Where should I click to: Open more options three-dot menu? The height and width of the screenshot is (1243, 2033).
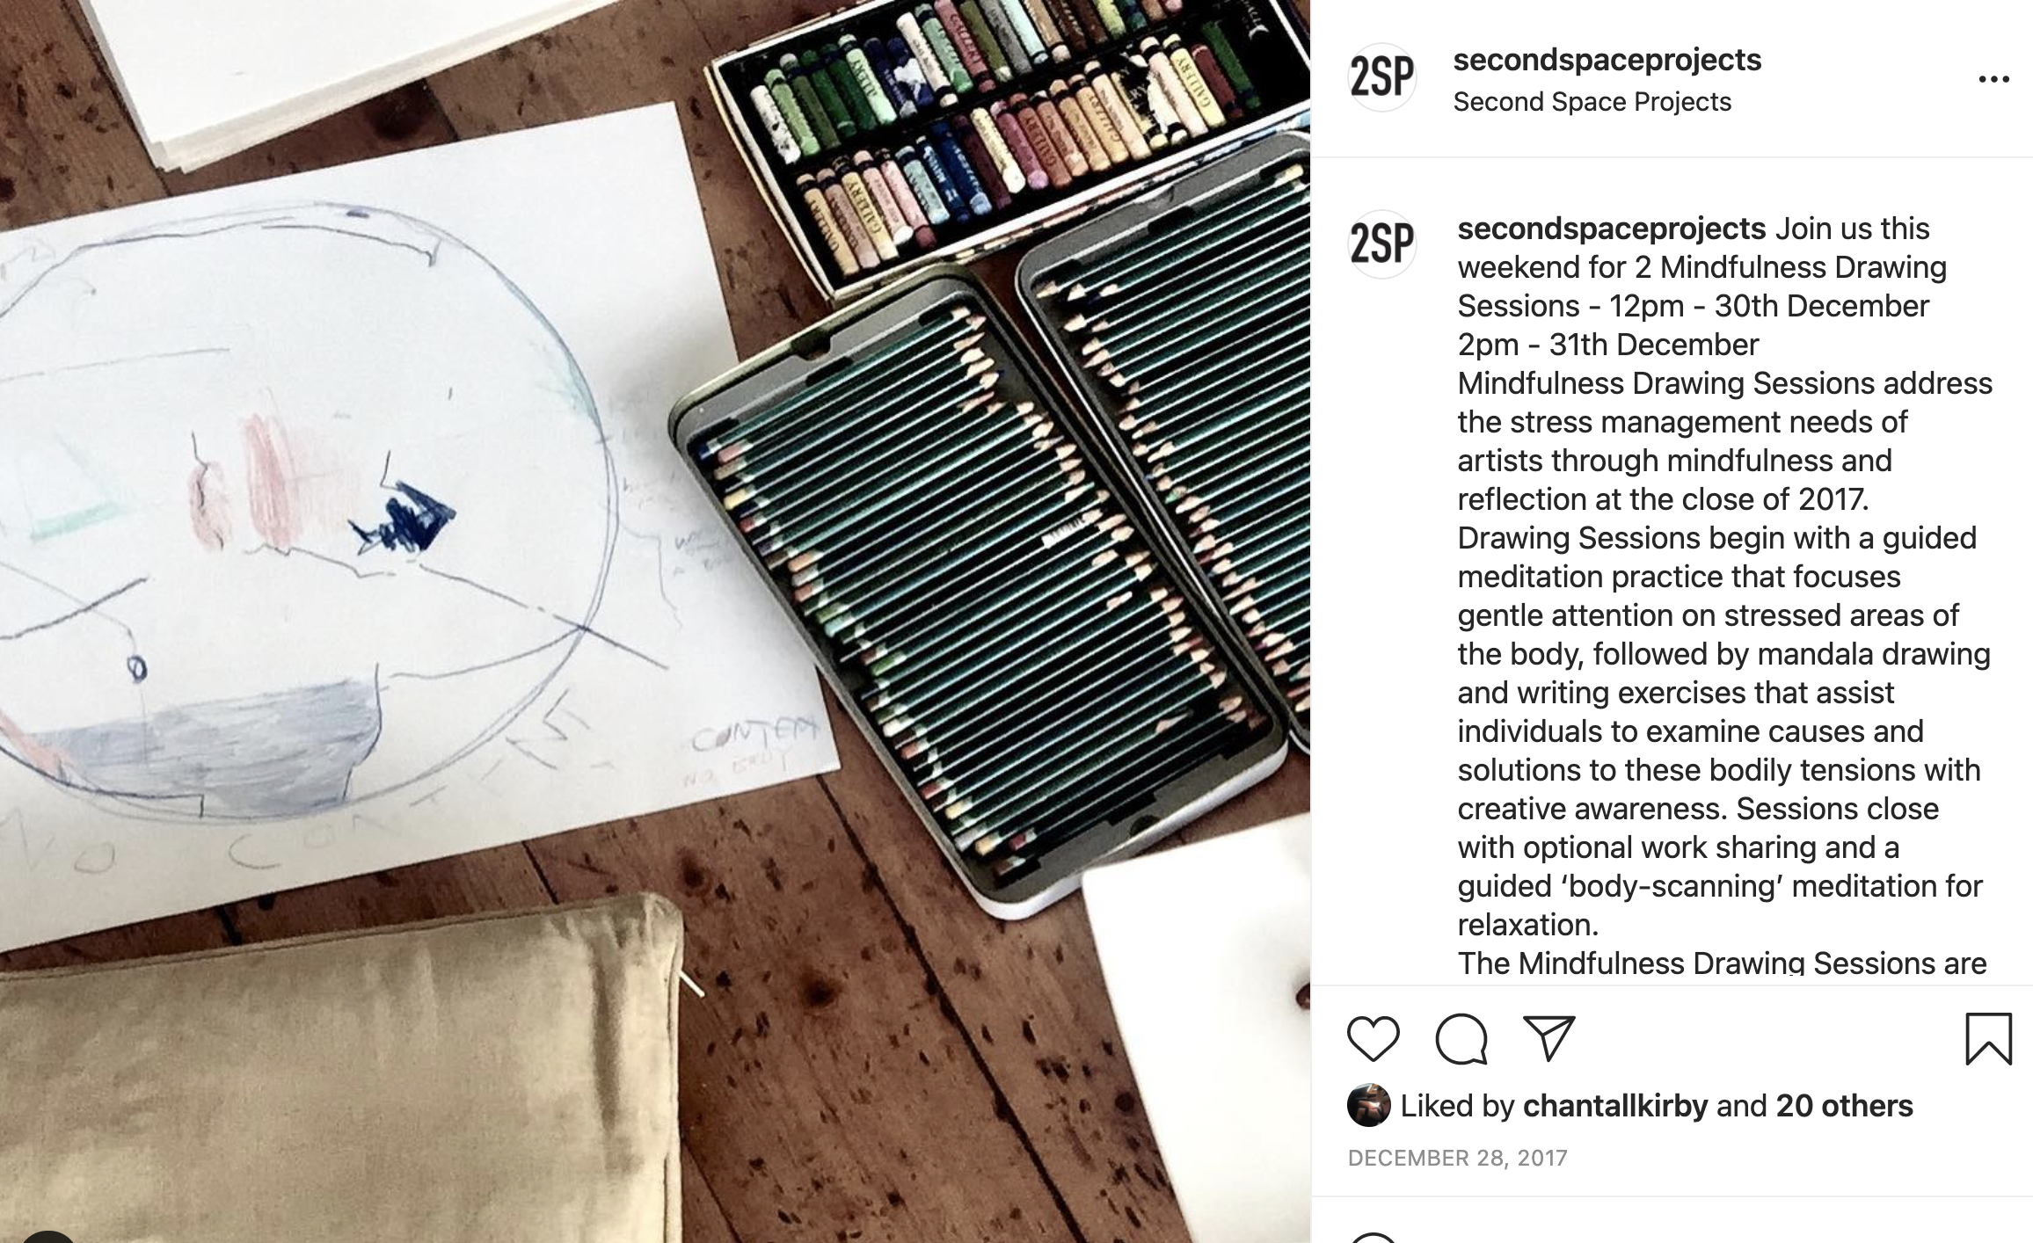tap(1993, 79)
